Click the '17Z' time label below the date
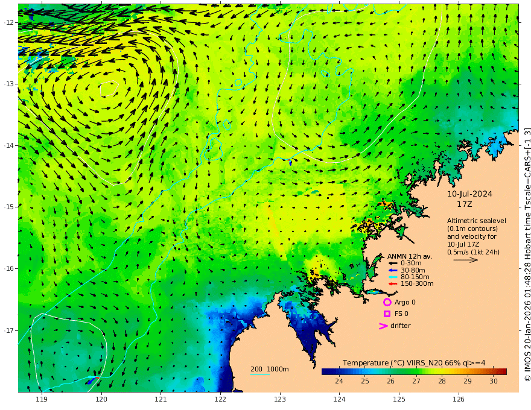The height and width of the screenshot is (410, 531). pos(464,204)
